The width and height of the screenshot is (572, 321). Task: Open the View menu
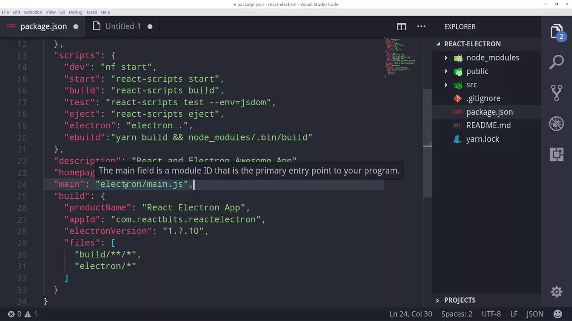[50, 12]
